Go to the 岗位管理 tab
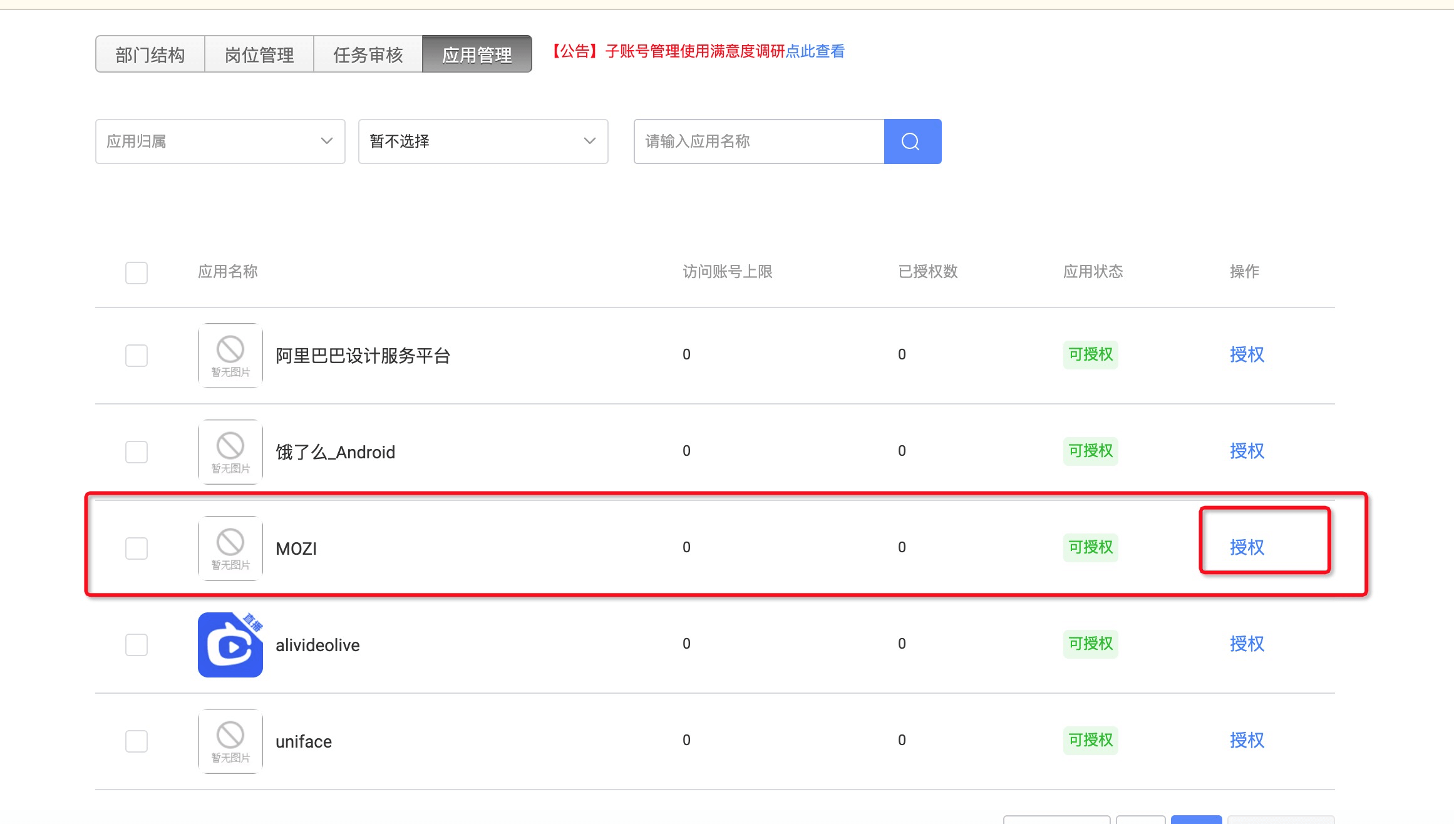The width and height of the screenshot is (1454, 824). (x=259, y=54)
